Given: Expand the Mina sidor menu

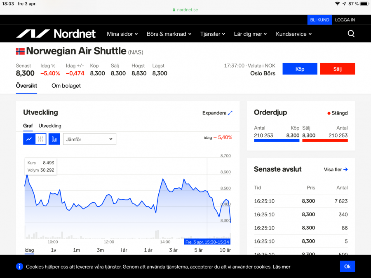Looking at the screenshot, I should (x=122, y=34).
